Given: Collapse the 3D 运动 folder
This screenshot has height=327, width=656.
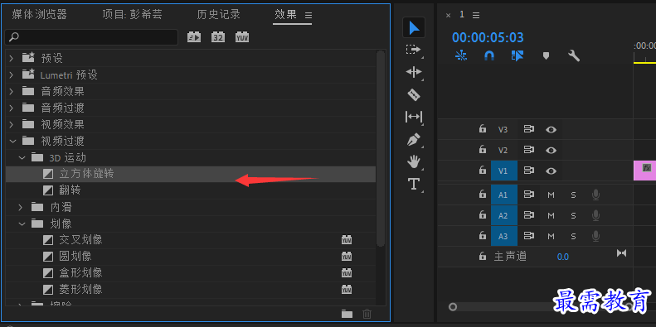Looking at the screenshot, I should [22, 158].
